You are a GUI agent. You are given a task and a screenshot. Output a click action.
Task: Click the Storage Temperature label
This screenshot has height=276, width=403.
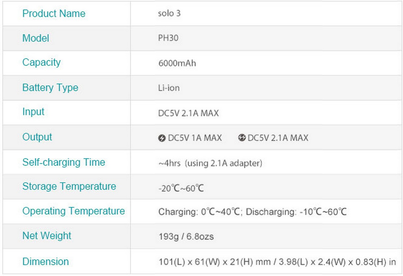(x=69, y=186)
